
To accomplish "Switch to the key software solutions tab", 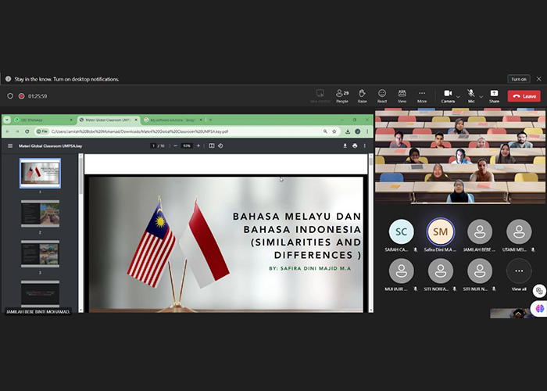I will click(173, 120).
